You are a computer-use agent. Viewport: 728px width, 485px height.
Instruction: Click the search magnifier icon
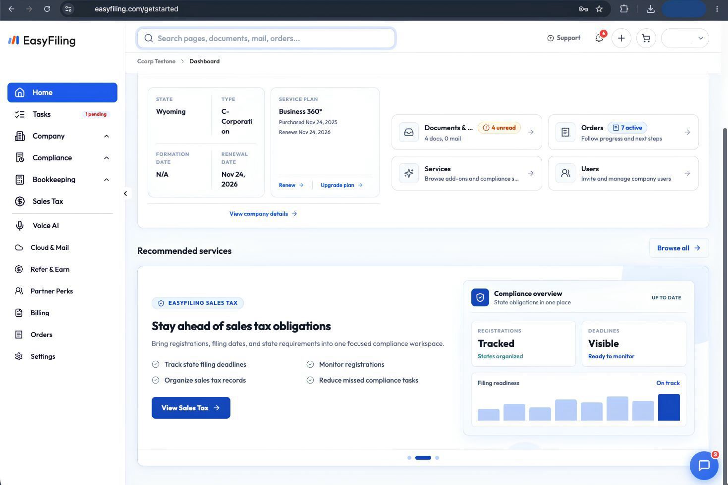(x=149, y=38)
